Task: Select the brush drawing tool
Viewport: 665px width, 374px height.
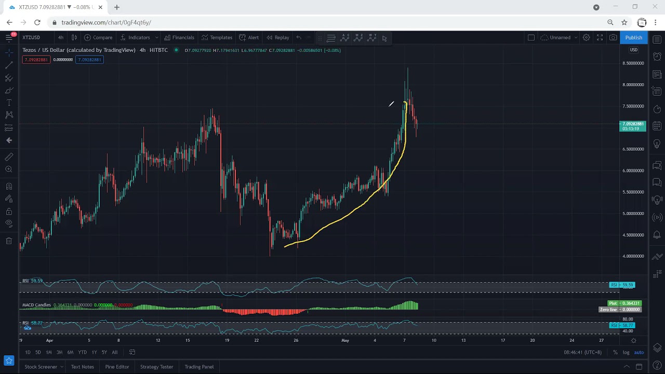Action: pos(9,90)
